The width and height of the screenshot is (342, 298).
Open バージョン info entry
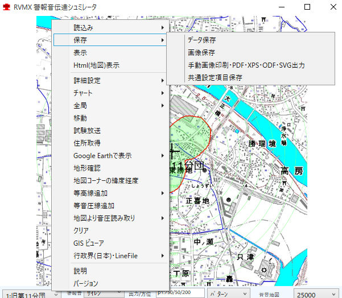click(x=86, y=283)
